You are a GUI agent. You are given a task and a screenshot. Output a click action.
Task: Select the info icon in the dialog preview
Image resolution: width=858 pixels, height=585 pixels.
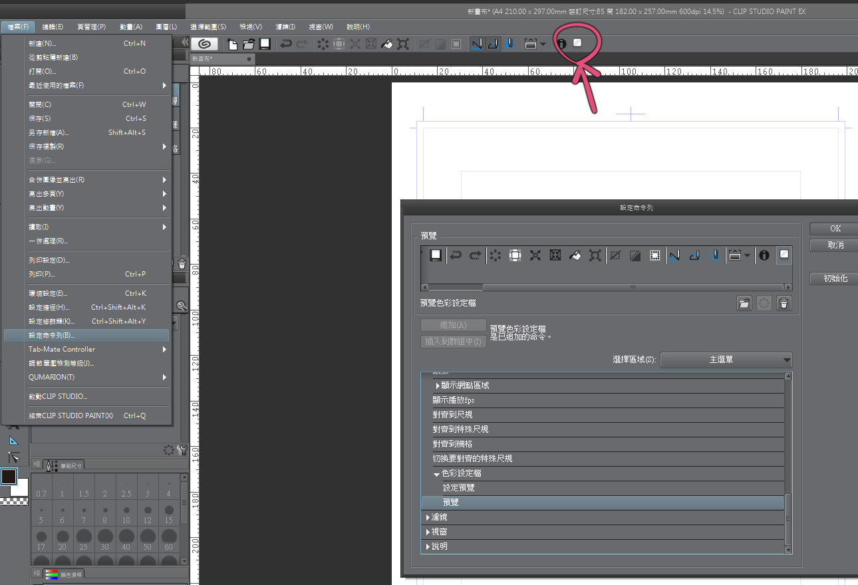coord(764,255)
